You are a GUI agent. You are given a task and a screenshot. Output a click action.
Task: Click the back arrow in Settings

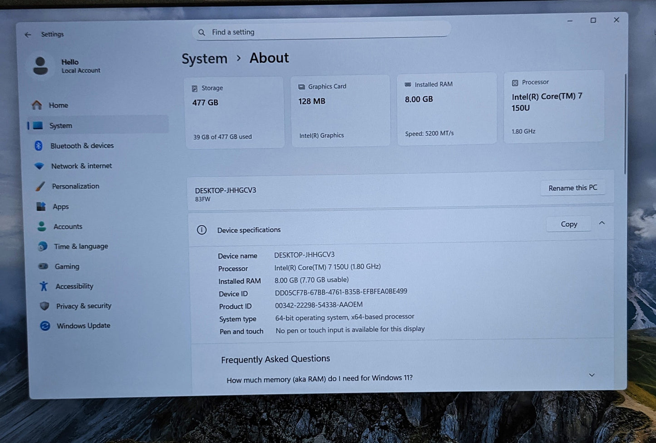[28, 34]
